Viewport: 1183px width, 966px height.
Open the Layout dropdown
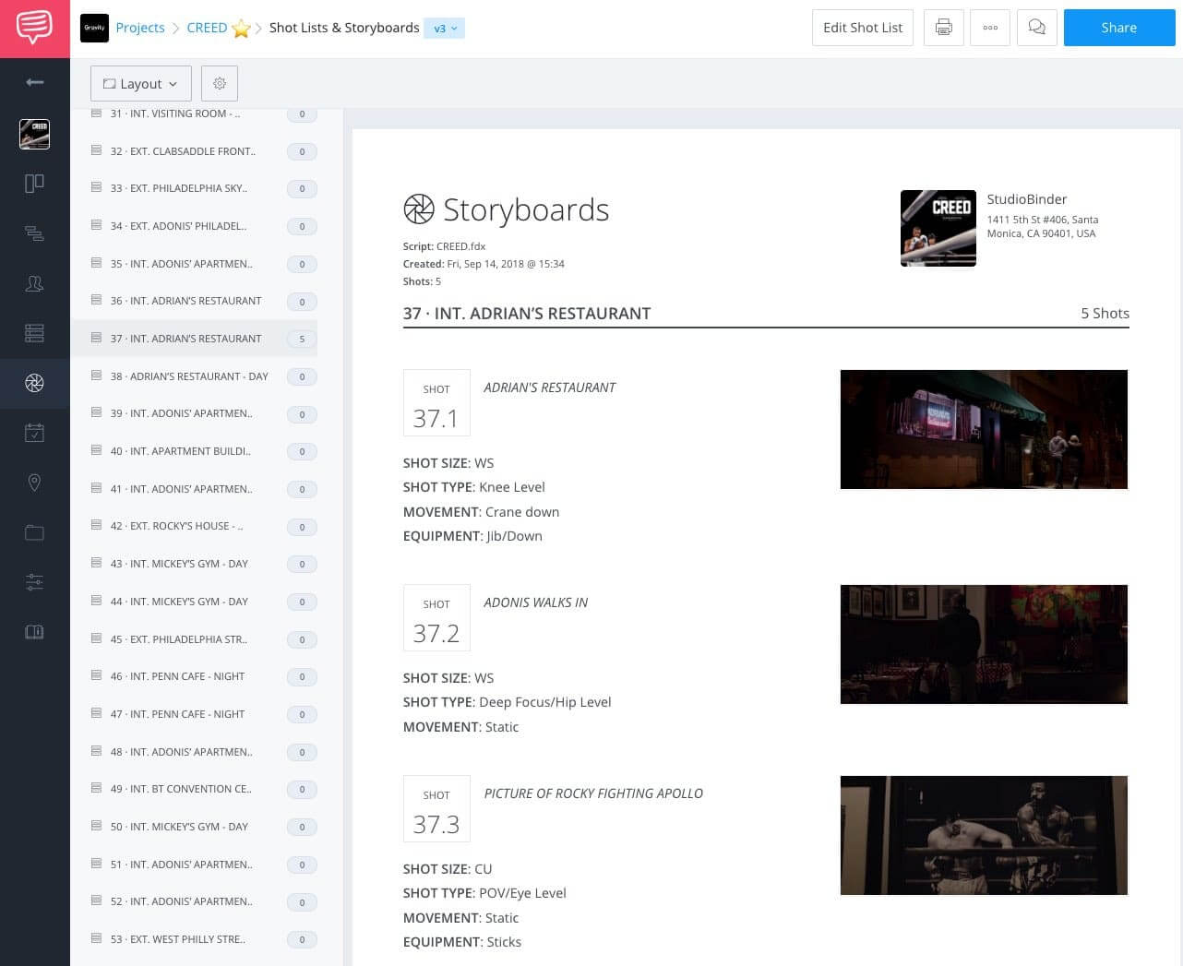coord(141,83)
